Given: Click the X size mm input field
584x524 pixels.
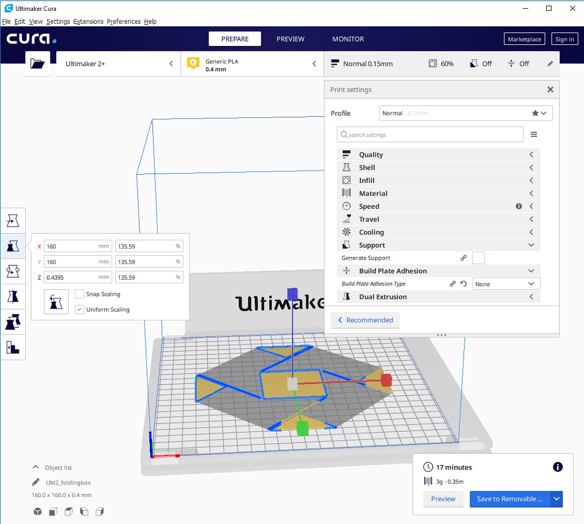Looking at the screenshot, I should pos(78,246).
